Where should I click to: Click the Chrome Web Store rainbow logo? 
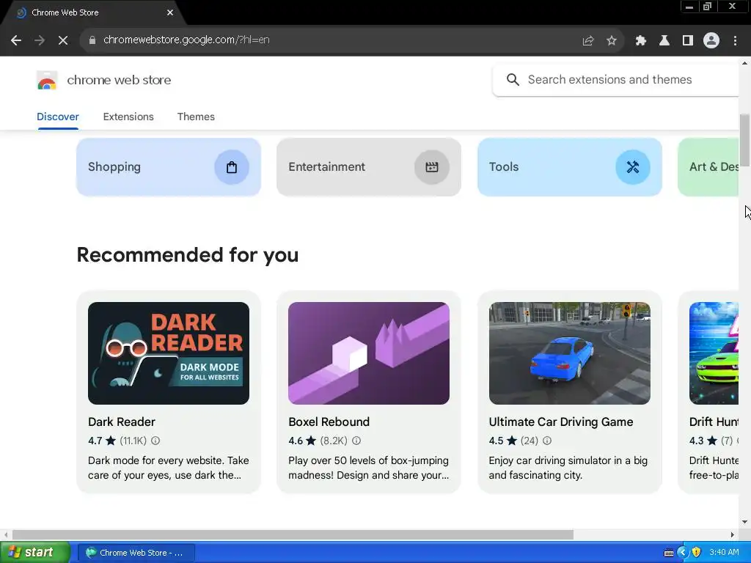(x=47, y=80)
